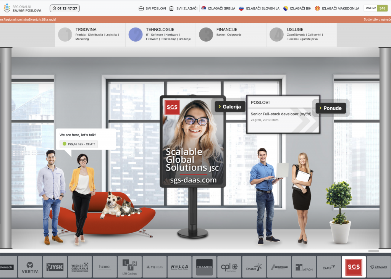Open the LTH Castings exhibitor logo
Viewport: 391px width, 279px height.
(x=130, y=267)
